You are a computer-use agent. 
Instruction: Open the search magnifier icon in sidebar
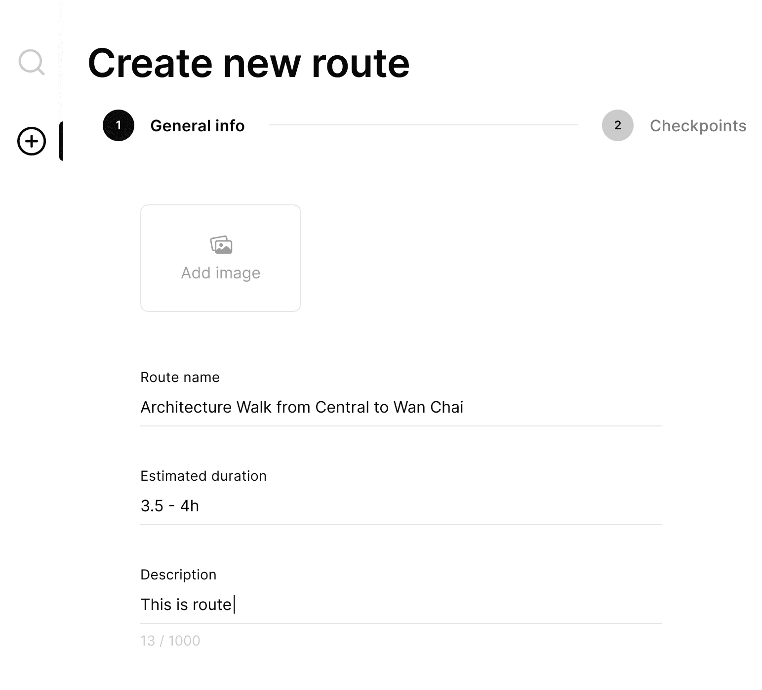click(32, 62)
